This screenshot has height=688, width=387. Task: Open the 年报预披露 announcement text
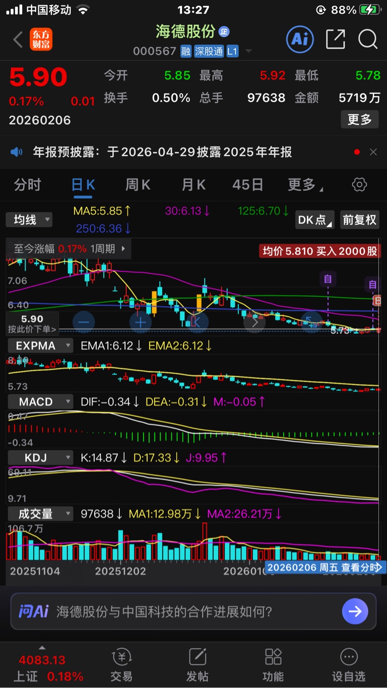pos(163,152)
